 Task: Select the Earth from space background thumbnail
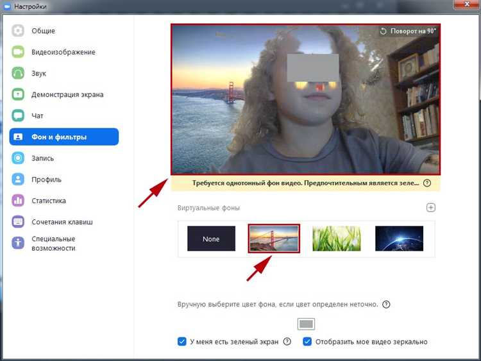click(x=399, y=239)
